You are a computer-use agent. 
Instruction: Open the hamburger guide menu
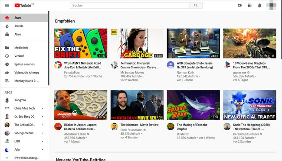(x=7, y=5)
